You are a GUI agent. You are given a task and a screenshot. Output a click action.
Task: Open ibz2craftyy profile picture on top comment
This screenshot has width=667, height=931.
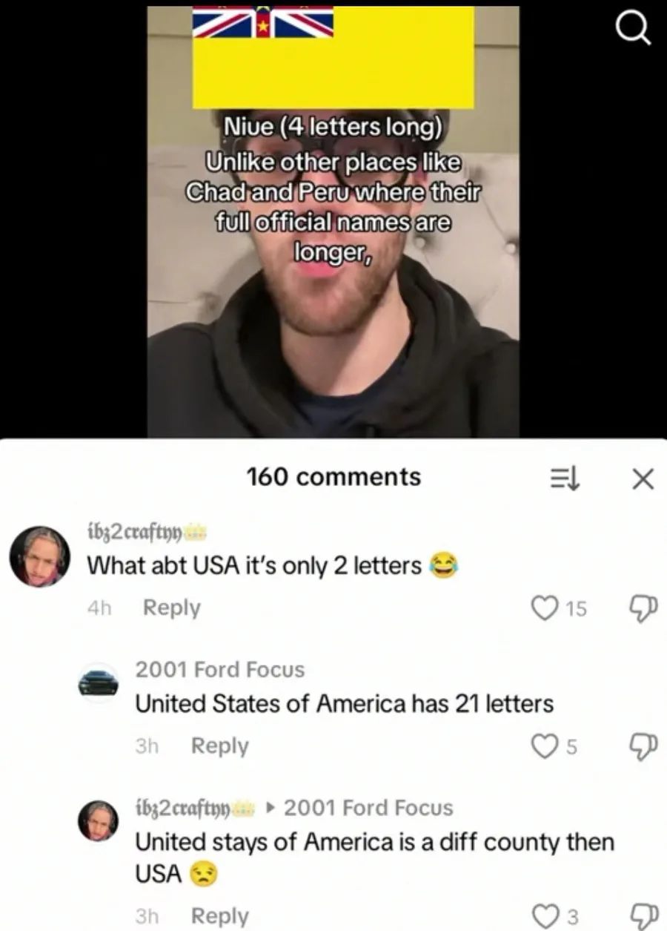coord(39,557)
